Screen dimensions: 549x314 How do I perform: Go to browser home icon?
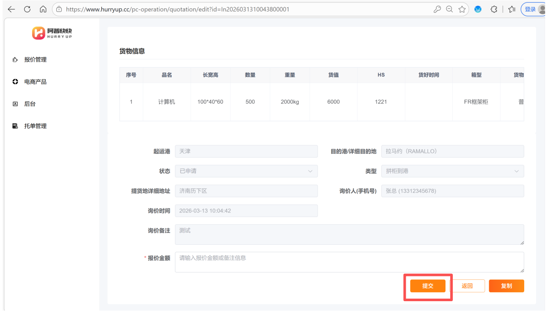pos(43,9)
